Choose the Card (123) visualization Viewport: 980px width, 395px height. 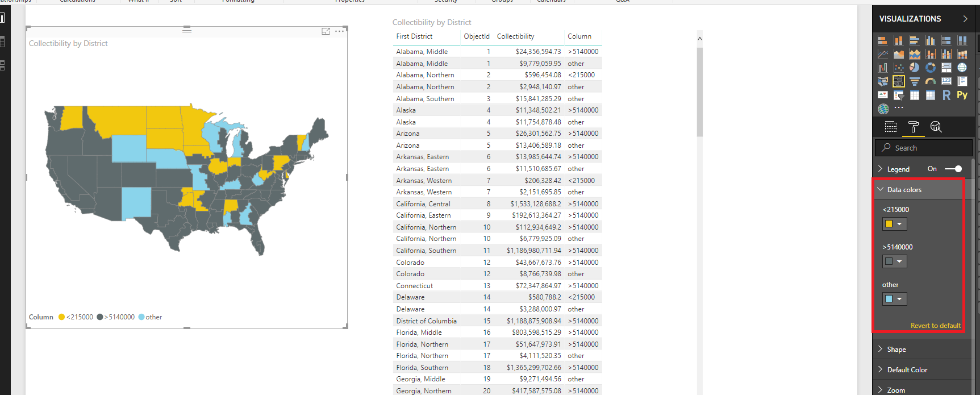point(946,81)
